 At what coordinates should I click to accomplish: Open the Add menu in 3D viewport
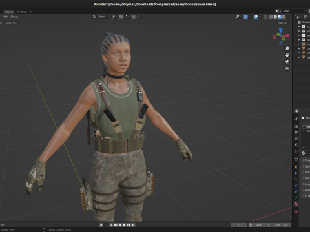[5, 17]
